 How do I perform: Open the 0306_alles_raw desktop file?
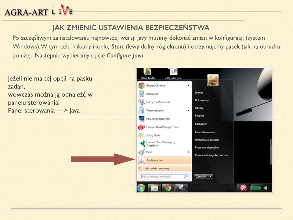173,74
